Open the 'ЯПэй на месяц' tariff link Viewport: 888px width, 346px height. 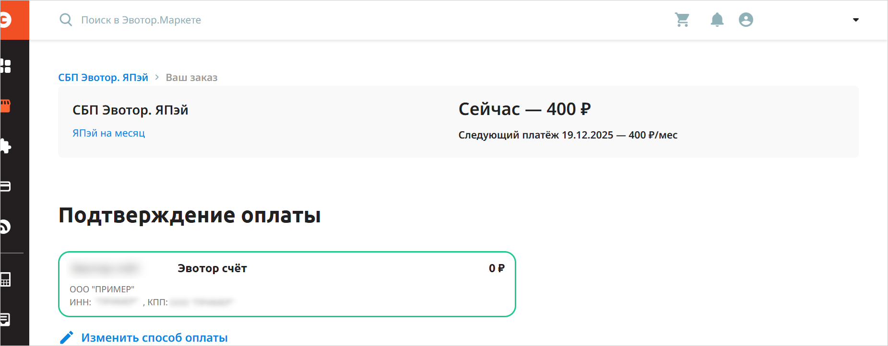[x=108, y=133]
